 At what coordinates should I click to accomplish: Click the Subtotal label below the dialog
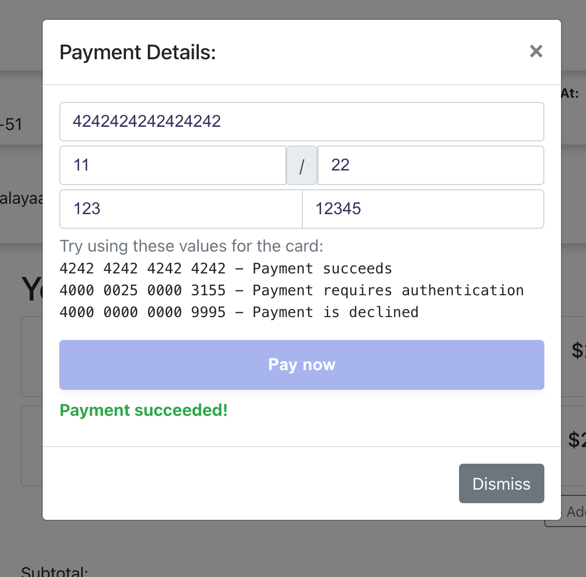(54, 571)
